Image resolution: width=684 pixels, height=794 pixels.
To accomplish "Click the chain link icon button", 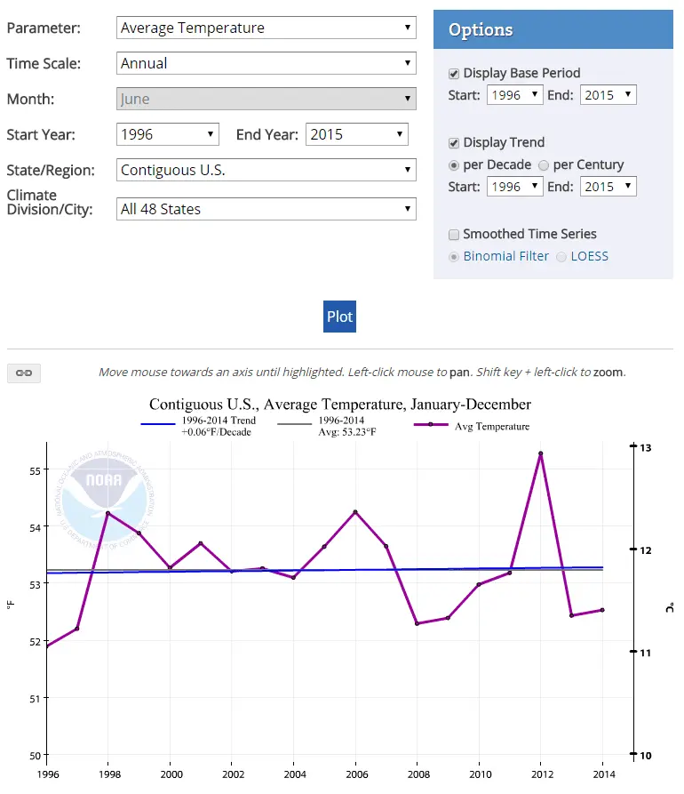I will click(24, 373).
